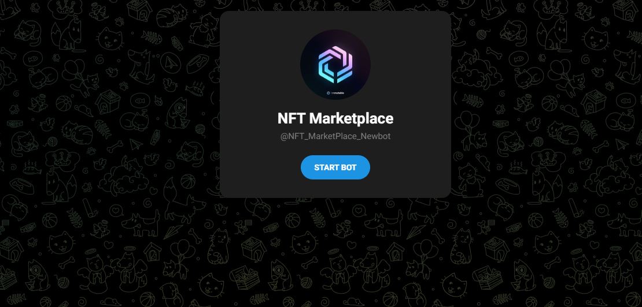This screenshot has width=642, height=307.
Task: Click the tiny ring icon beside Immutable text
Action: (x=329, y=93)
